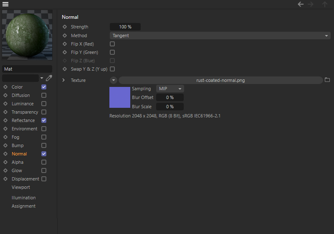Image resolution: width=334 pixels, height=234 pixels.
Task: Open the Method Tangent dropdown
Action: [220, 36]
